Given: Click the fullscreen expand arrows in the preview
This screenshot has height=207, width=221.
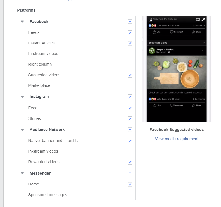Looking at the screenshot, I should 203,20.
